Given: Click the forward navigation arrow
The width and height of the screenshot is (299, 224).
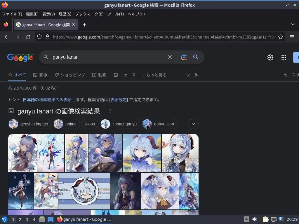Looking at the screenshot, I should click(18, 37).
